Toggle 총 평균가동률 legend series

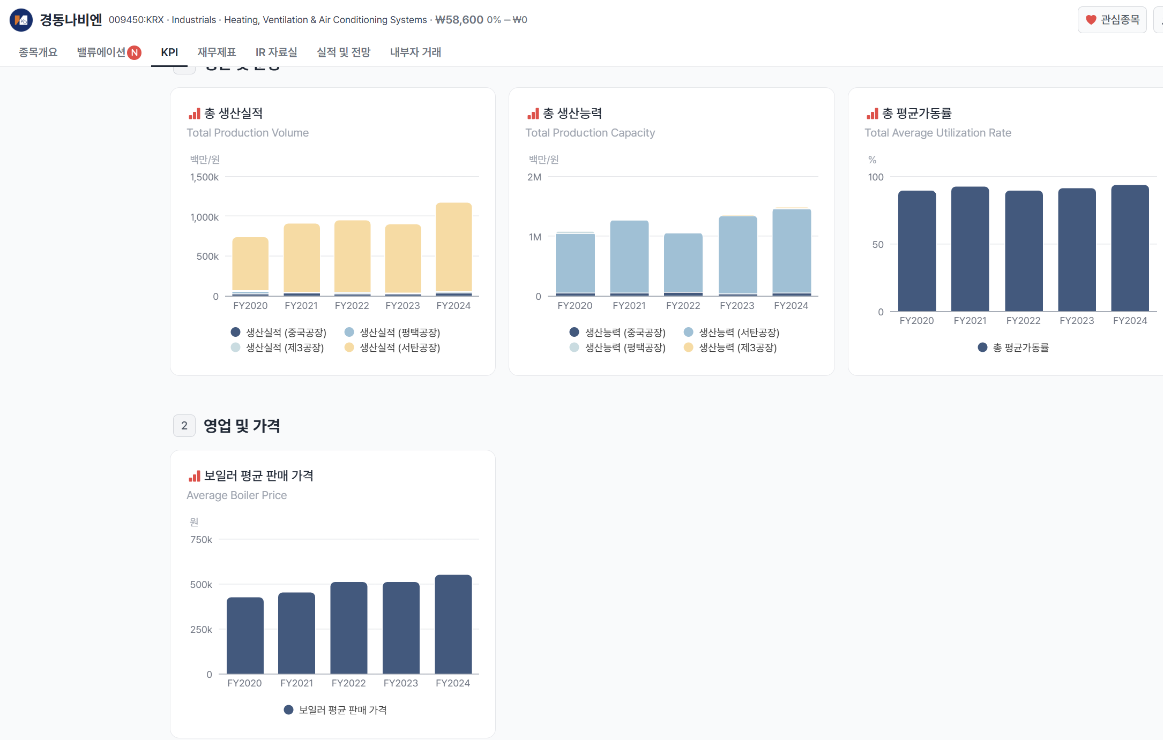[x=1013, y=348]
